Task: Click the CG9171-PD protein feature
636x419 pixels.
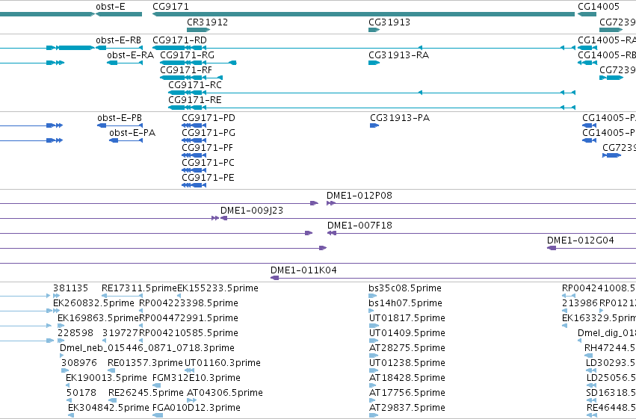Action: coord(194,125)
